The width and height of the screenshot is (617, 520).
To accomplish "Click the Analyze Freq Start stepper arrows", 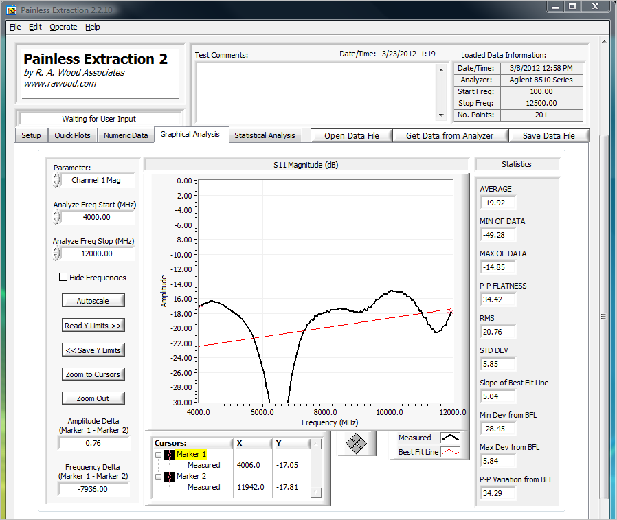I will point(56,217).
